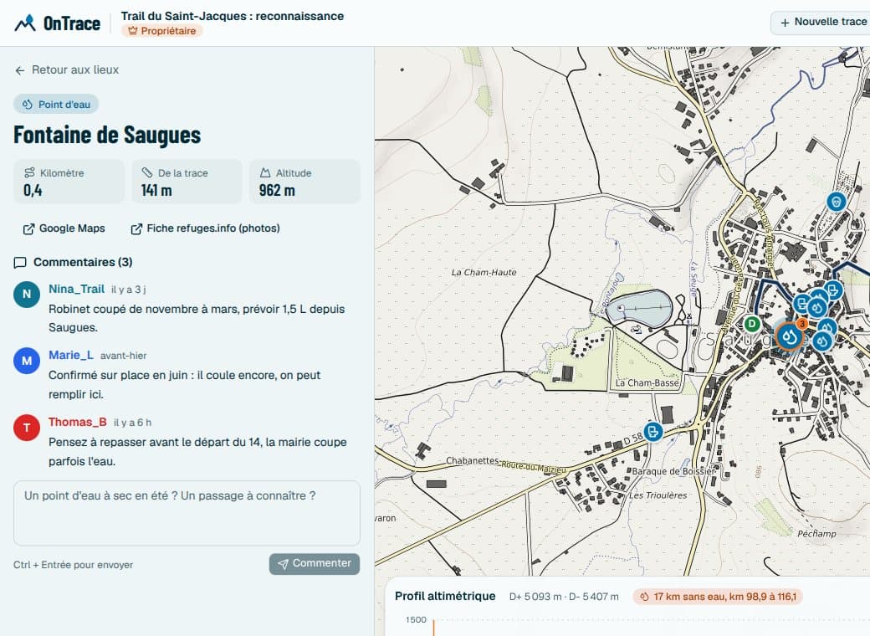Click the Péchamp map label

[816, 534]
